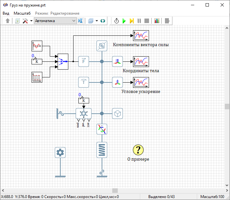Image resolution: width=230 pixels, height=200 pixels.
Task: Open the Масштаб menu
Action: pyautogui.click(x=22, y=13)
